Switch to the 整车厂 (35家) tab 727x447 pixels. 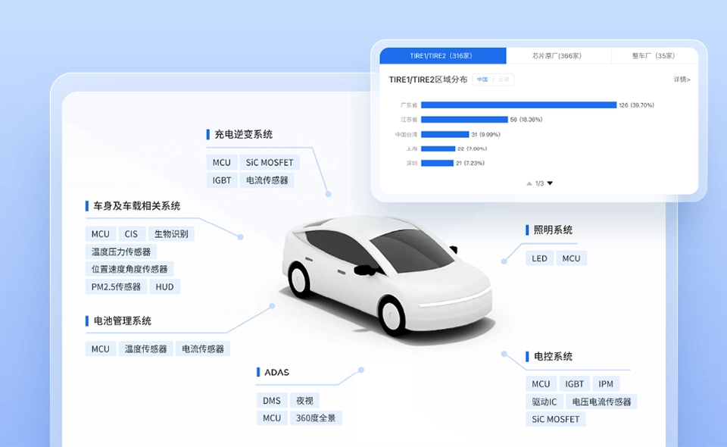coord(654,56)
